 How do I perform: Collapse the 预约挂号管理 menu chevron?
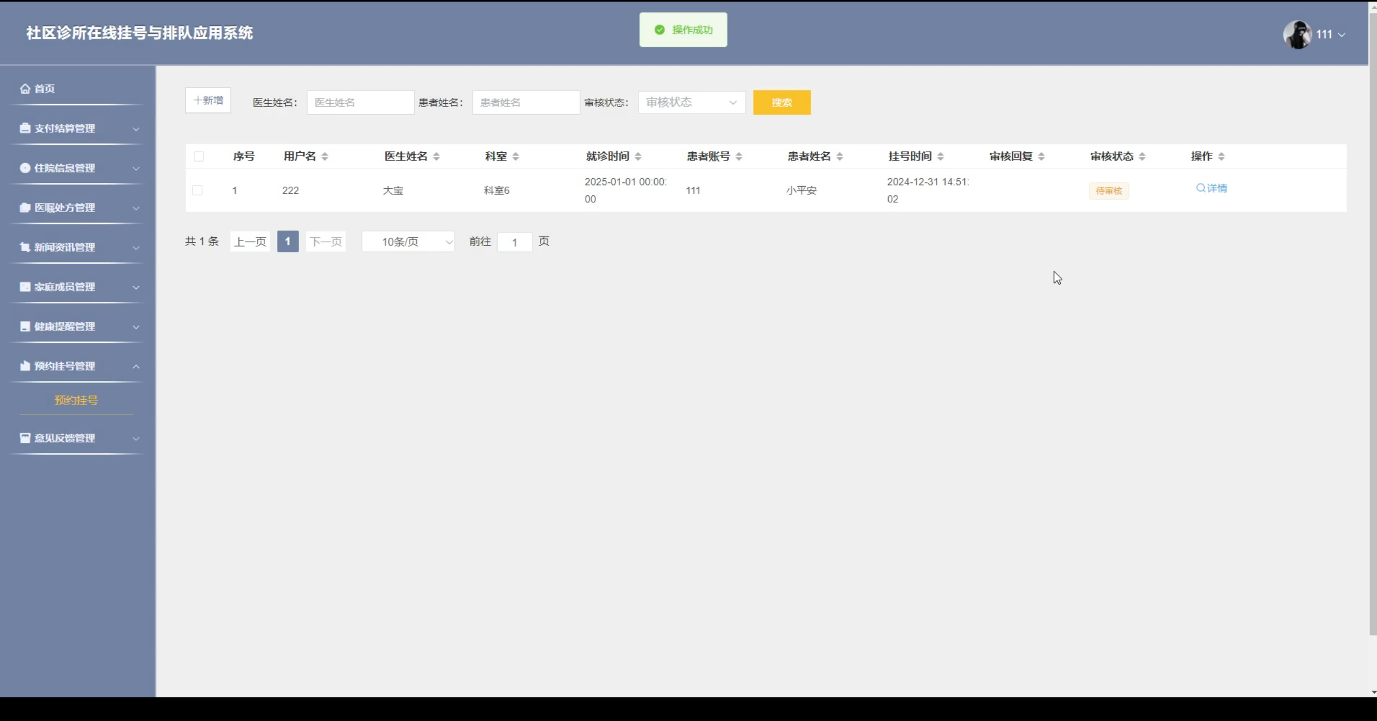[x=136, y=366]
